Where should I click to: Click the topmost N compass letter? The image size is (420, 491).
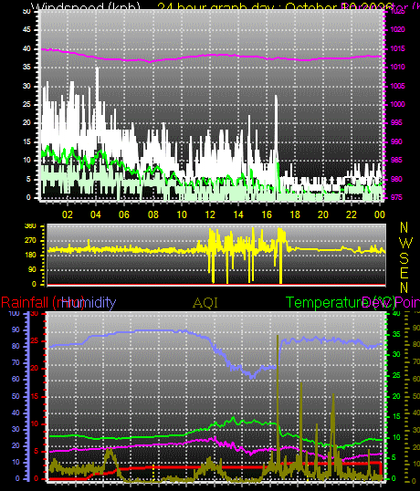point(404,227)
